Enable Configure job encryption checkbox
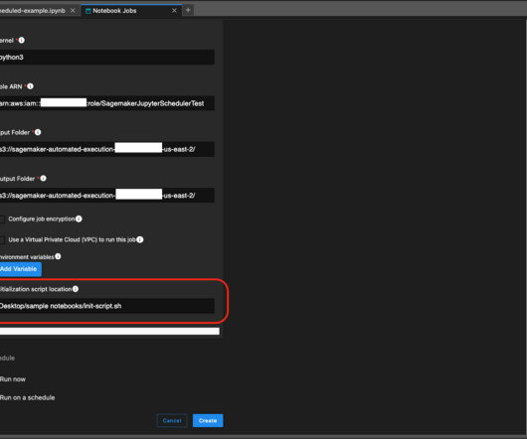Screen dimensions: 527x439 click(2, 219)
